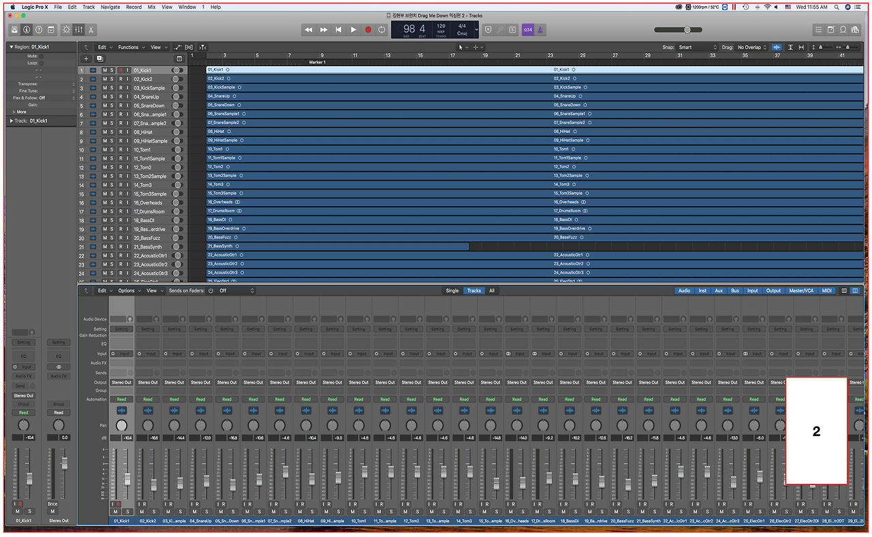This screenshot has height=537, width=872.
Task: Adjust the master volume slider in toolbar
Action: 687,29
